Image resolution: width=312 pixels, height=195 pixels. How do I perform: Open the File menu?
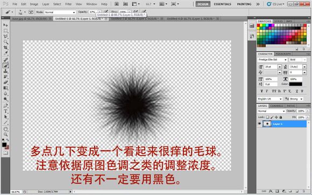coord(15,4)
